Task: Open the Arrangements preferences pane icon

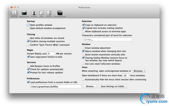Action: [60, 14]
